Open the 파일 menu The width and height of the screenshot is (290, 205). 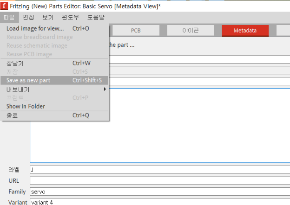(9, 17)
